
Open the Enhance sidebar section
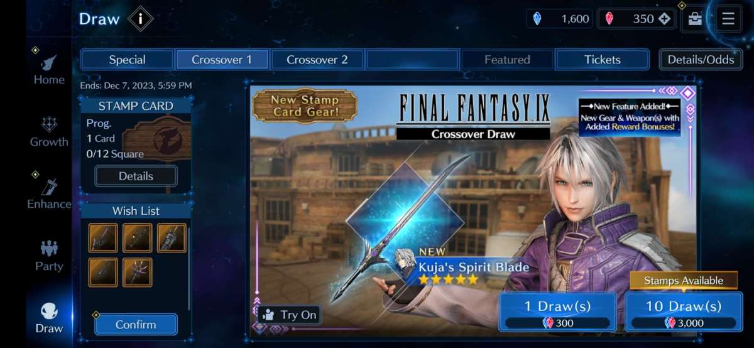tap(49, 194)
